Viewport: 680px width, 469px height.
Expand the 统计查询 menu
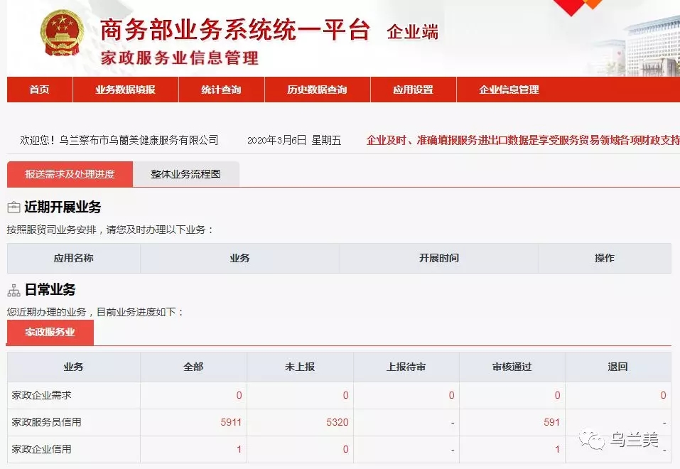pyautogui.click(x=221, y=90)
